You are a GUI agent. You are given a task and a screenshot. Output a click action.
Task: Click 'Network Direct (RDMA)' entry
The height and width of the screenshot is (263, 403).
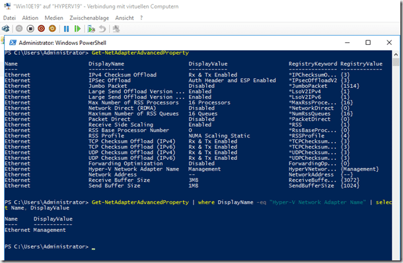122,108
